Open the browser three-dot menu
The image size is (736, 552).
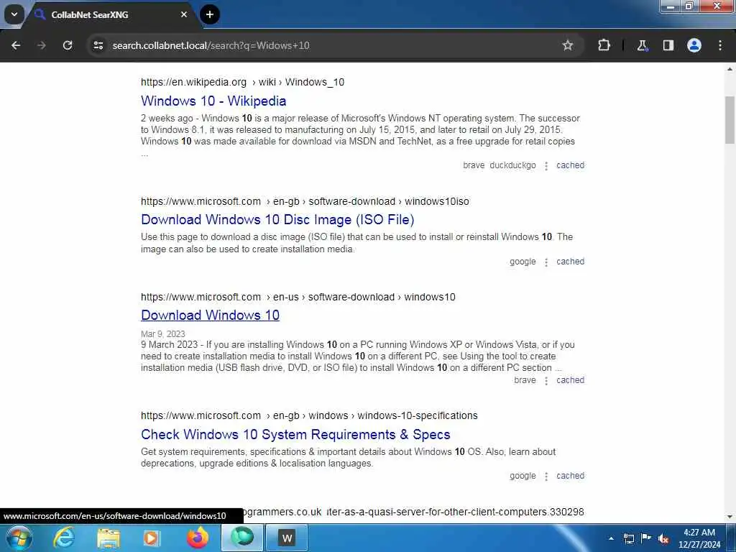click(719, 45)
